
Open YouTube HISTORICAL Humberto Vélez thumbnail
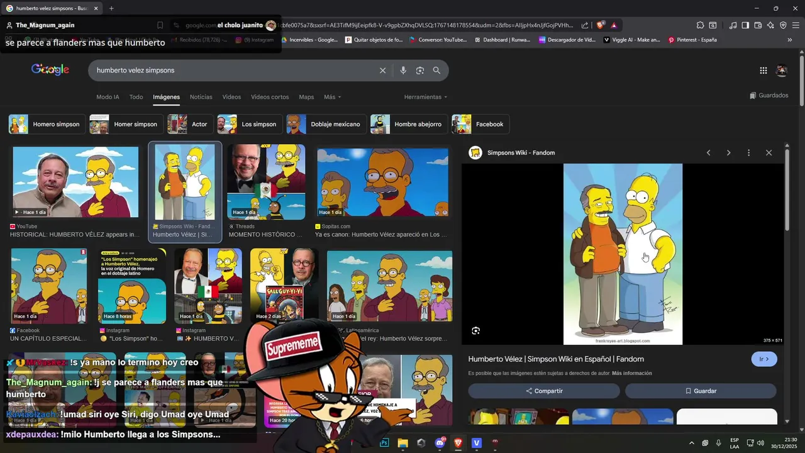[x=75, y=182]
